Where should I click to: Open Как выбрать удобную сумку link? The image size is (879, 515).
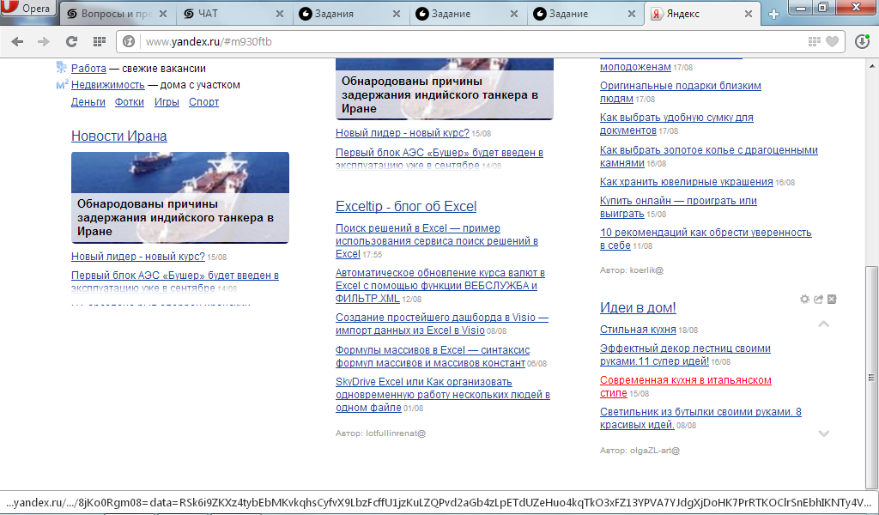(676, 124)
